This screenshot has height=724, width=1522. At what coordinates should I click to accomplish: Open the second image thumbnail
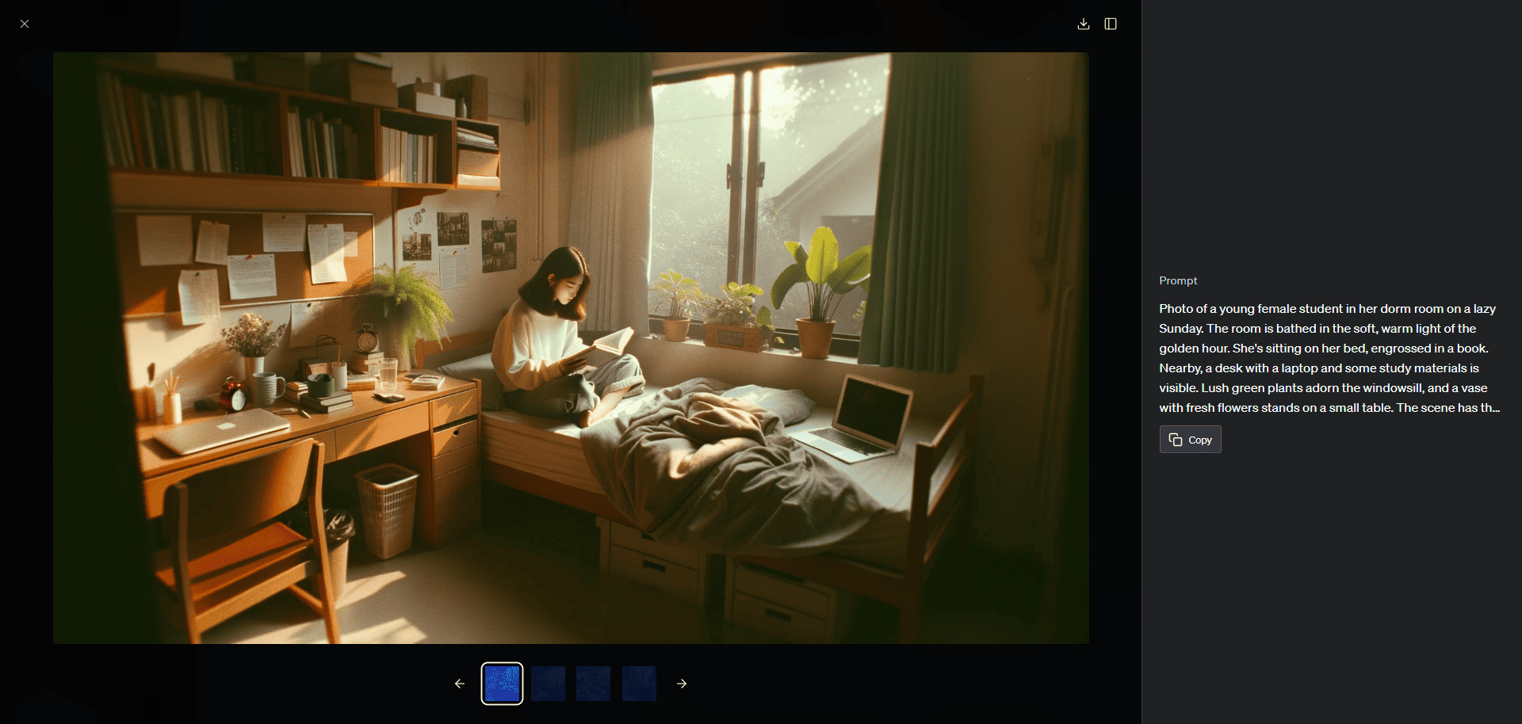[x=548, y=684]
